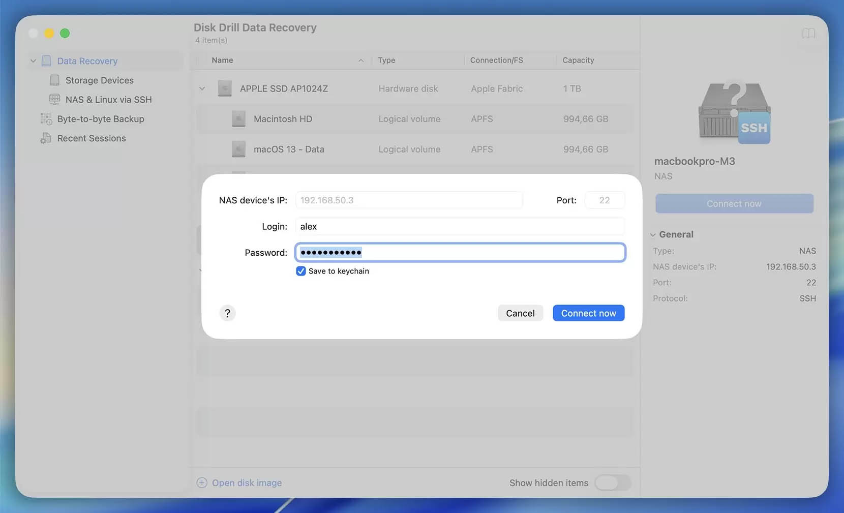Image resolution: width=844 pixels, height=513 pixels.
Task: Click the yellow minimize window button
Action: tap(49, 33)
